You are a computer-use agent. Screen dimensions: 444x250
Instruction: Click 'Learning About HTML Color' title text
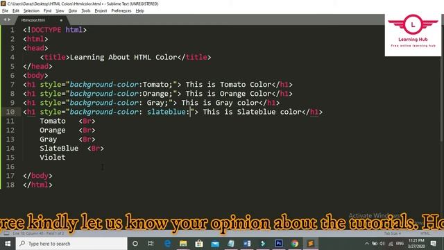pyautogui.click(x=123, y=57)
